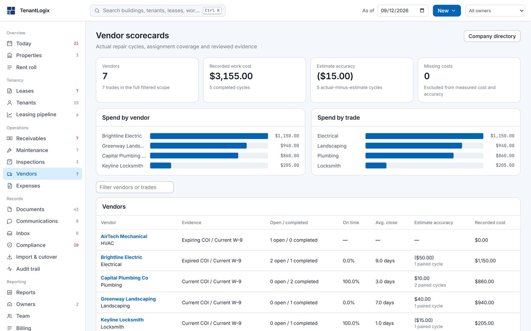This screenshot has height=331, width=531.
Task: Click the Leasing pipeline chart icon
Action: [x=10, y=115]
